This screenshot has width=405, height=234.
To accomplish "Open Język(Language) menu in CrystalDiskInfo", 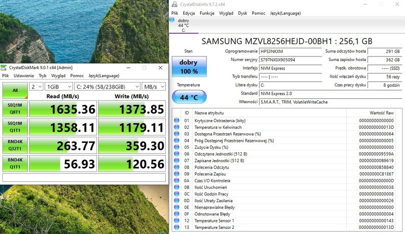I will click(x=286, y=13).
